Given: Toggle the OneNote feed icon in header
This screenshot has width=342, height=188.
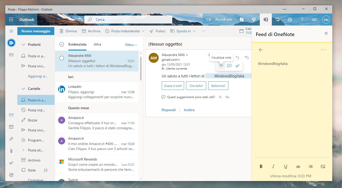Looking at the screenshot, I should coord(266,20).
